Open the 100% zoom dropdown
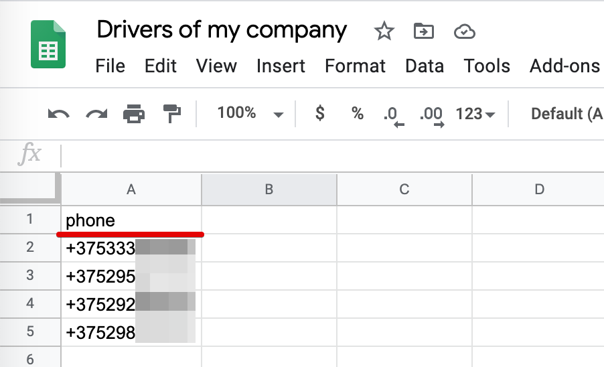This screenshot has width=604, height=367. pyautogui.click(x=250, y=113)
